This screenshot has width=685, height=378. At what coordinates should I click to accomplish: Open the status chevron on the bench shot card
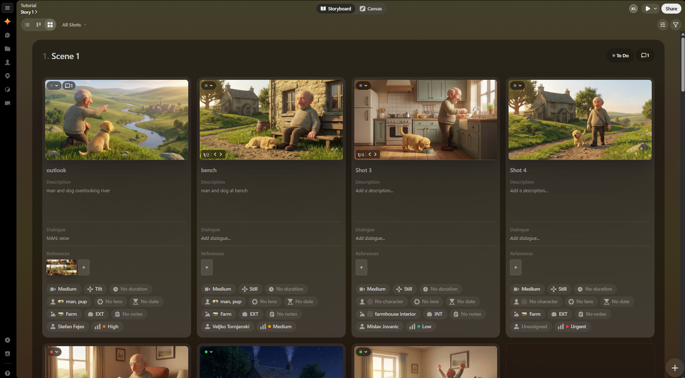pyautogui.click(x=211, y=86)
